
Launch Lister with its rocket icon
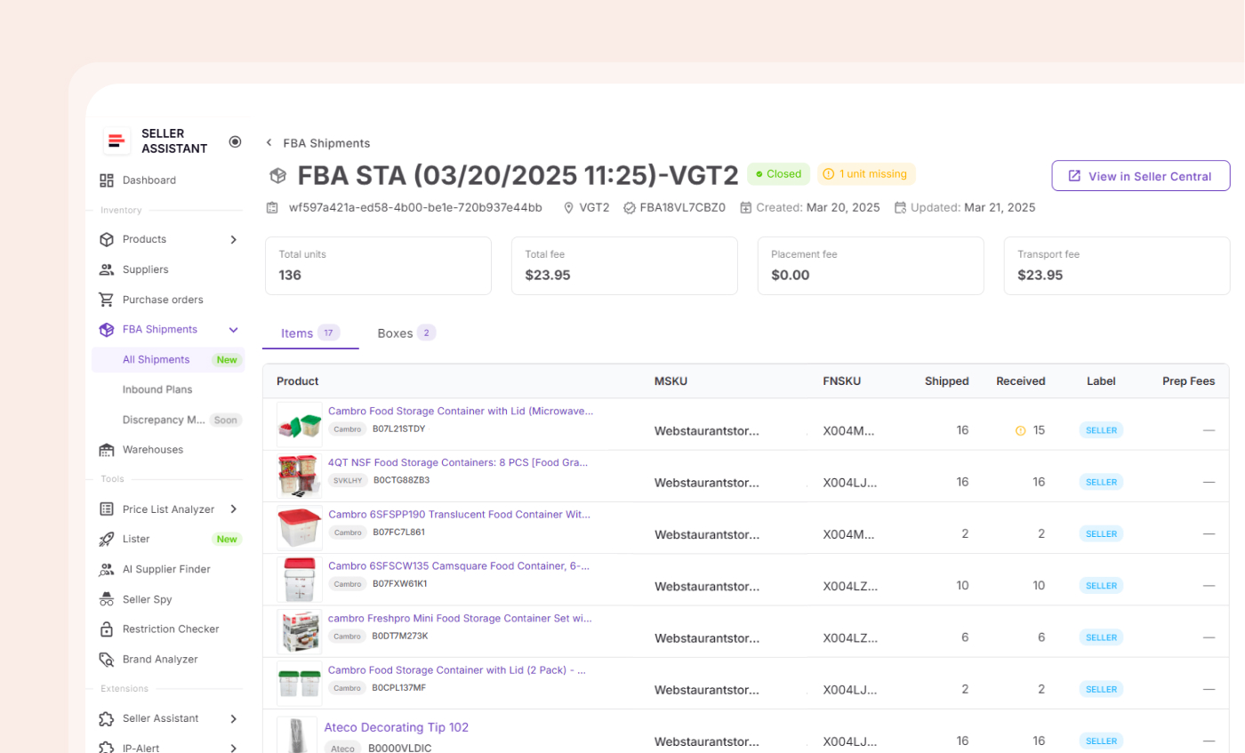point(107,539)
